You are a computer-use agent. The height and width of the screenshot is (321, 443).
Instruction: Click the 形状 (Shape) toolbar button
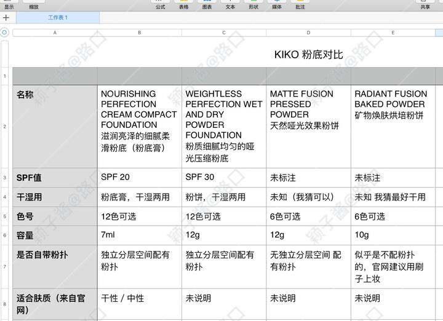[253, 4]
